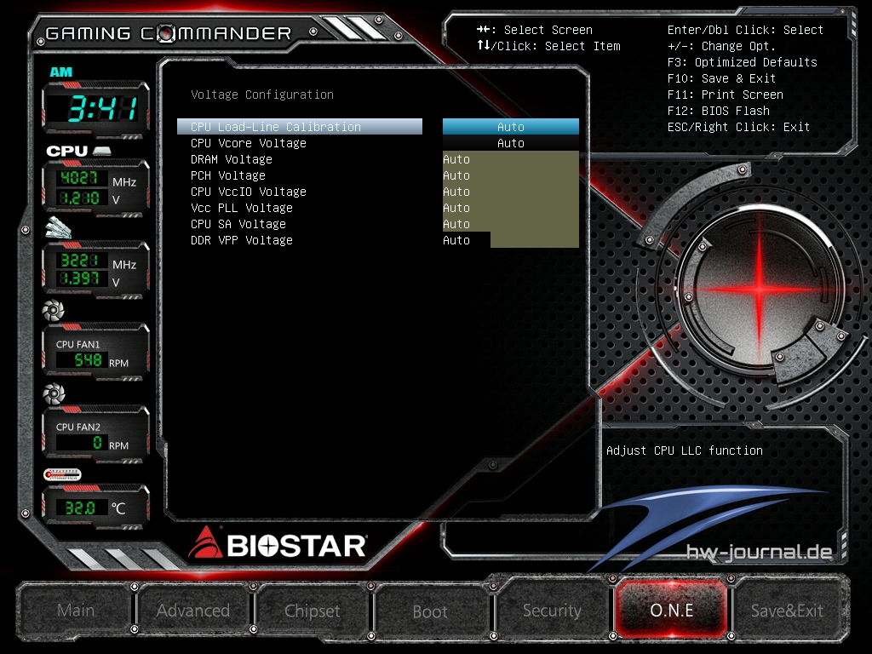Viewport: 872px width, 654px height.
Task: Edit the DDR VPP Voltage Auto field
Action: 511,239
